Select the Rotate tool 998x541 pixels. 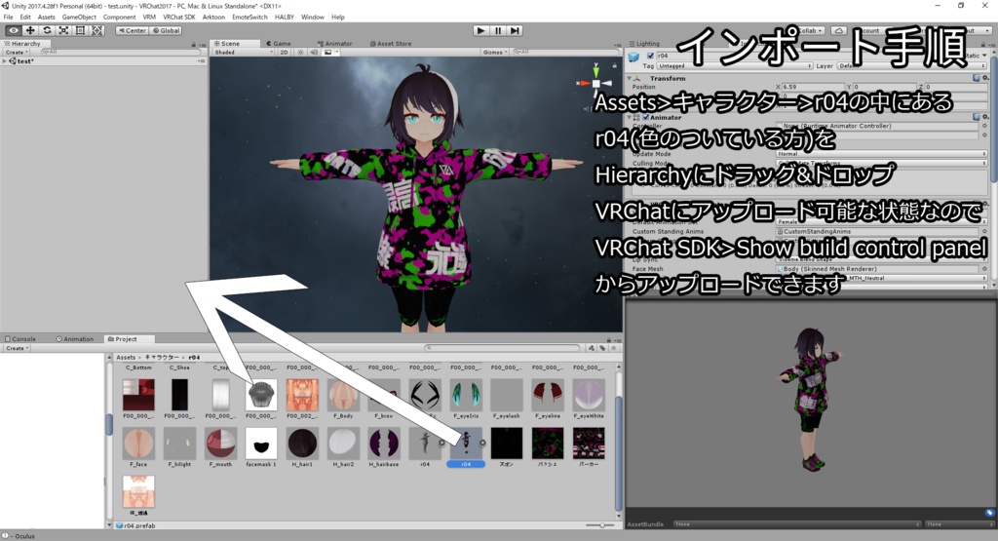pos(47,30)
